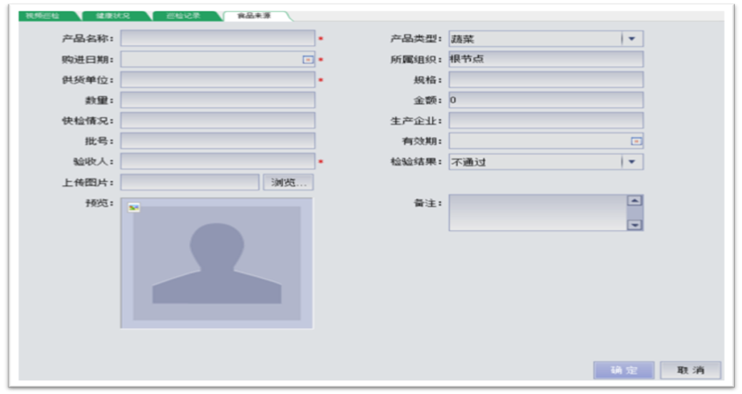This screenshot has height=394, width=742.
Task: Expand the 产品类型 dropdown arrow
Action: click(631, 39)
